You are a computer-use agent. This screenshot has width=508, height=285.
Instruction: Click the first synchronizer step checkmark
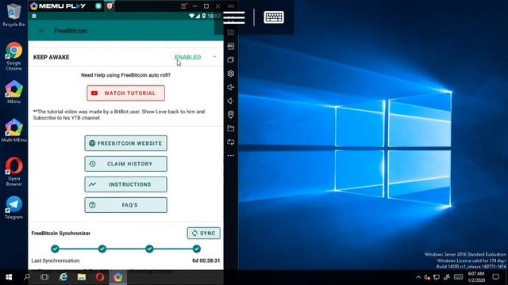coord(55,249)
